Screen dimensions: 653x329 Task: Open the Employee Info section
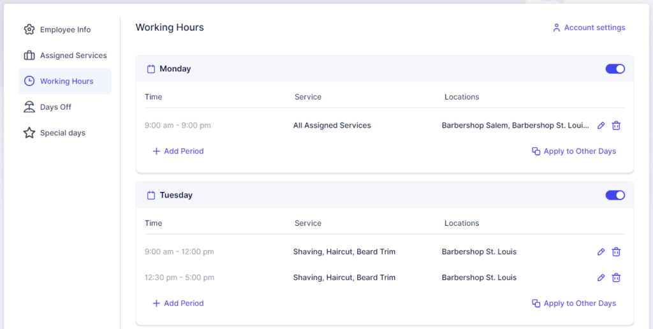point(64,30)
